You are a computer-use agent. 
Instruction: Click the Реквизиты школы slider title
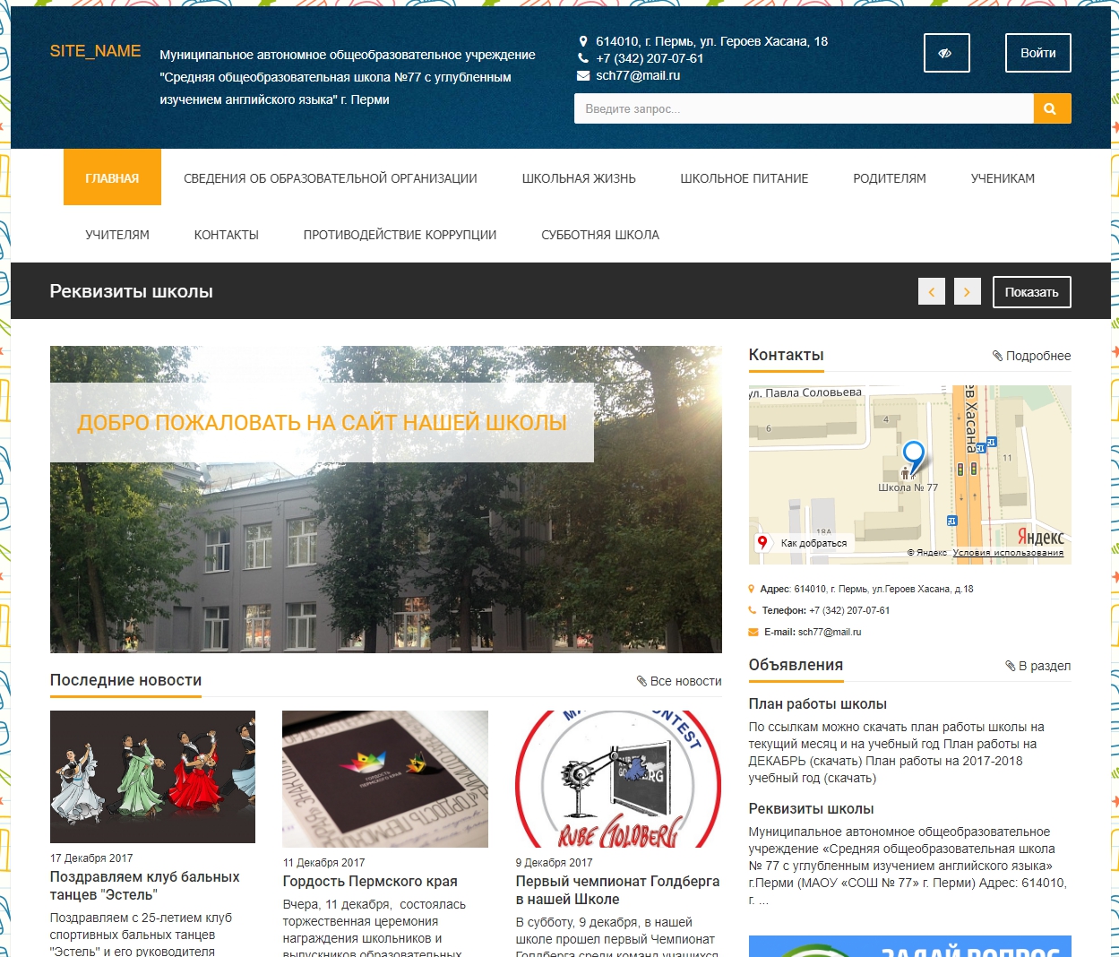coord(132,291)
